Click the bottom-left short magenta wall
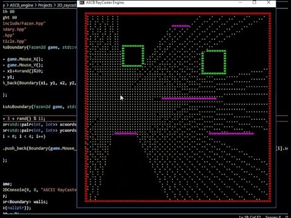This screenshot has height=218, width=291. coord(125,133)
